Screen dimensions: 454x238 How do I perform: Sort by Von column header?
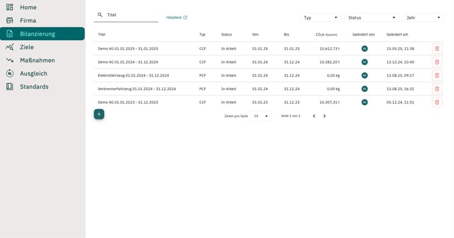pos(255,35)
